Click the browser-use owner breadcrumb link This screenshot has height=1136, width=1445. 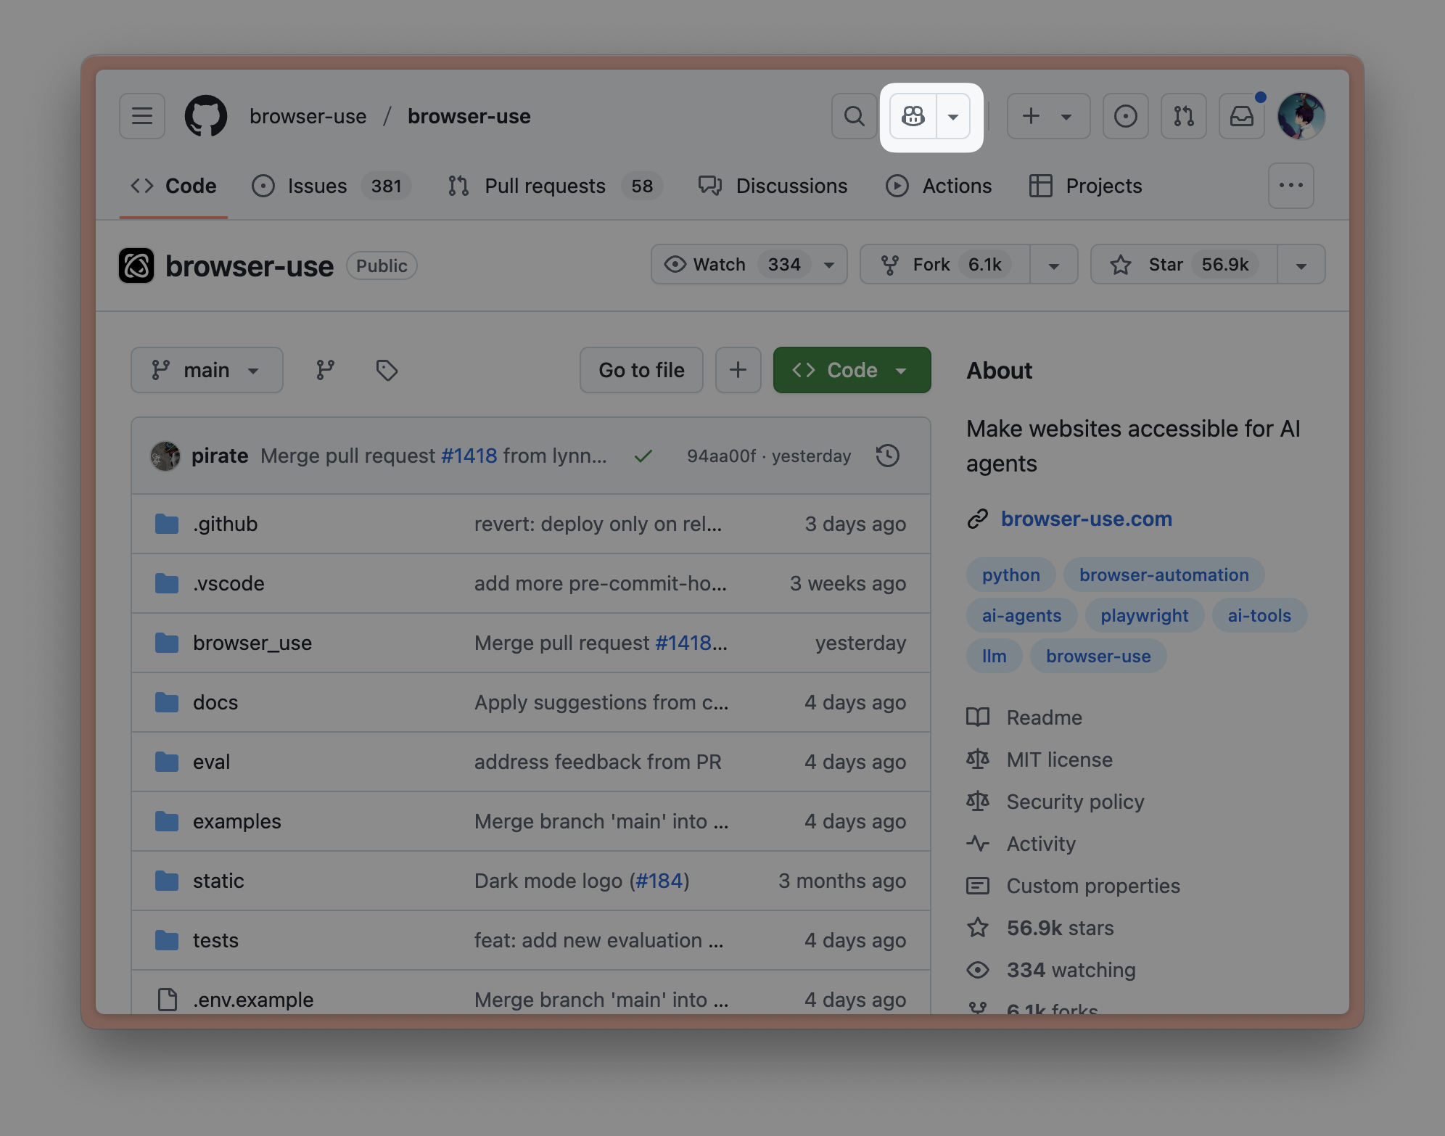(x=308, y=116)
